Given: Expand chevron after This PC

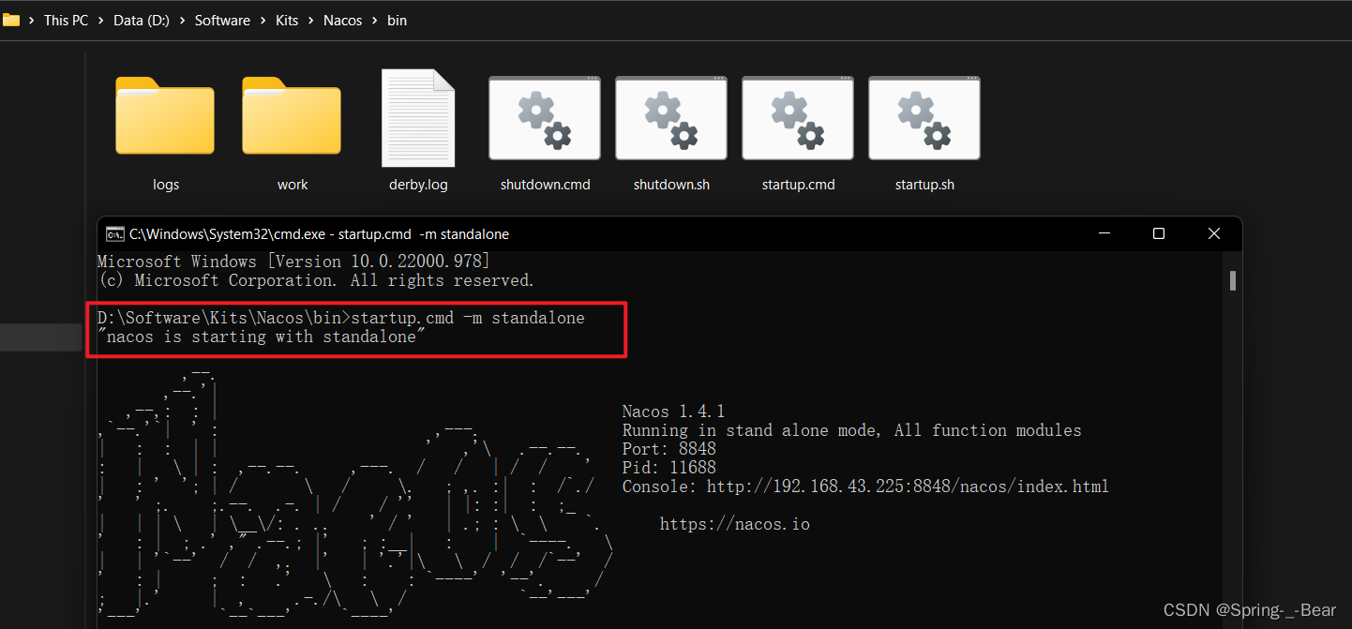Looking at the screenshot, I should 101,20.
